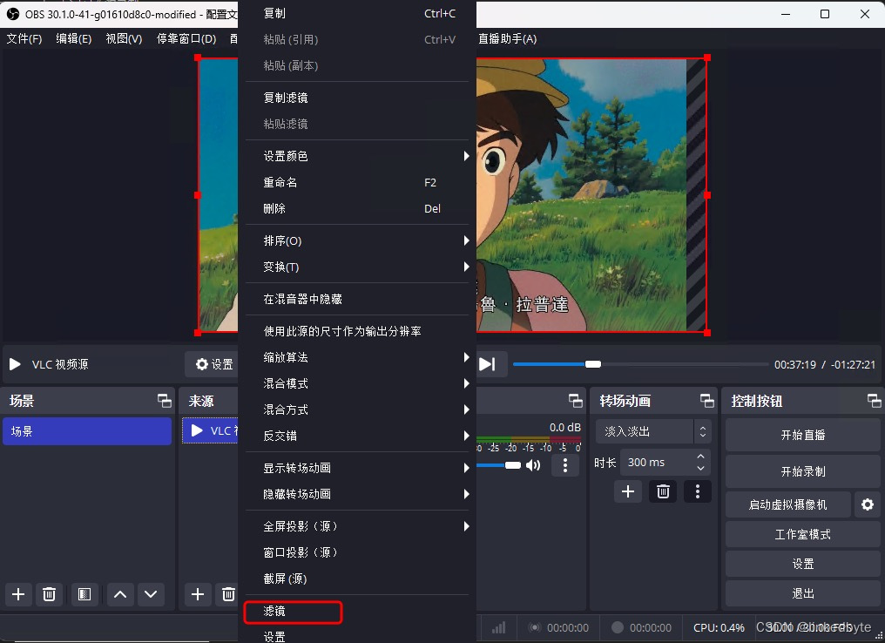Expand 设置颜色 submenu
This screenshot has height=643, width=885.
point(357,156)
